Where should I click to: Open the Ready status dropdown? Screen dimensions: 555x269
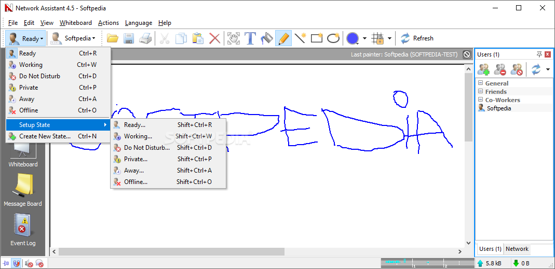pyautogui.click(x=25, y=38)
